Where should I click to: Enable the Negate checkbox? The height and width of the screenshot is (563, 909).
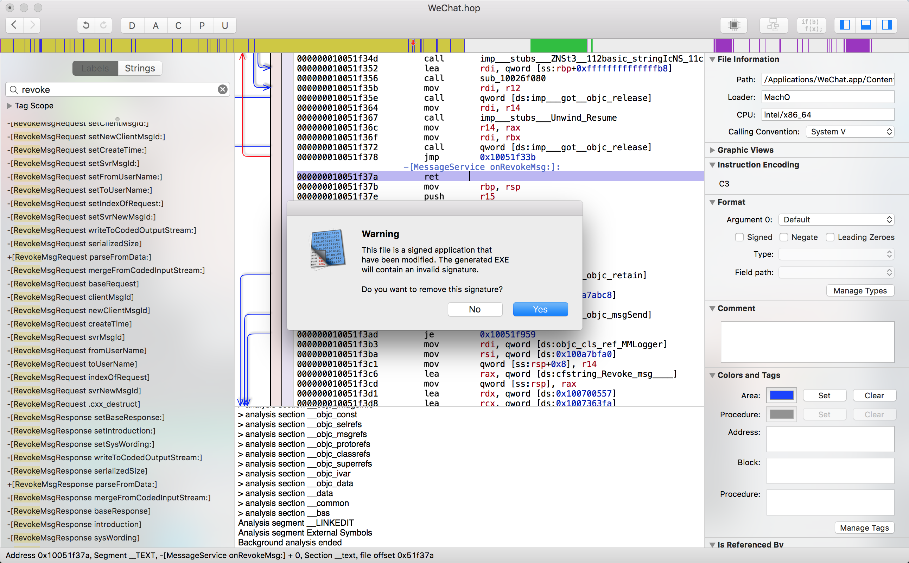tap(783, 237)
